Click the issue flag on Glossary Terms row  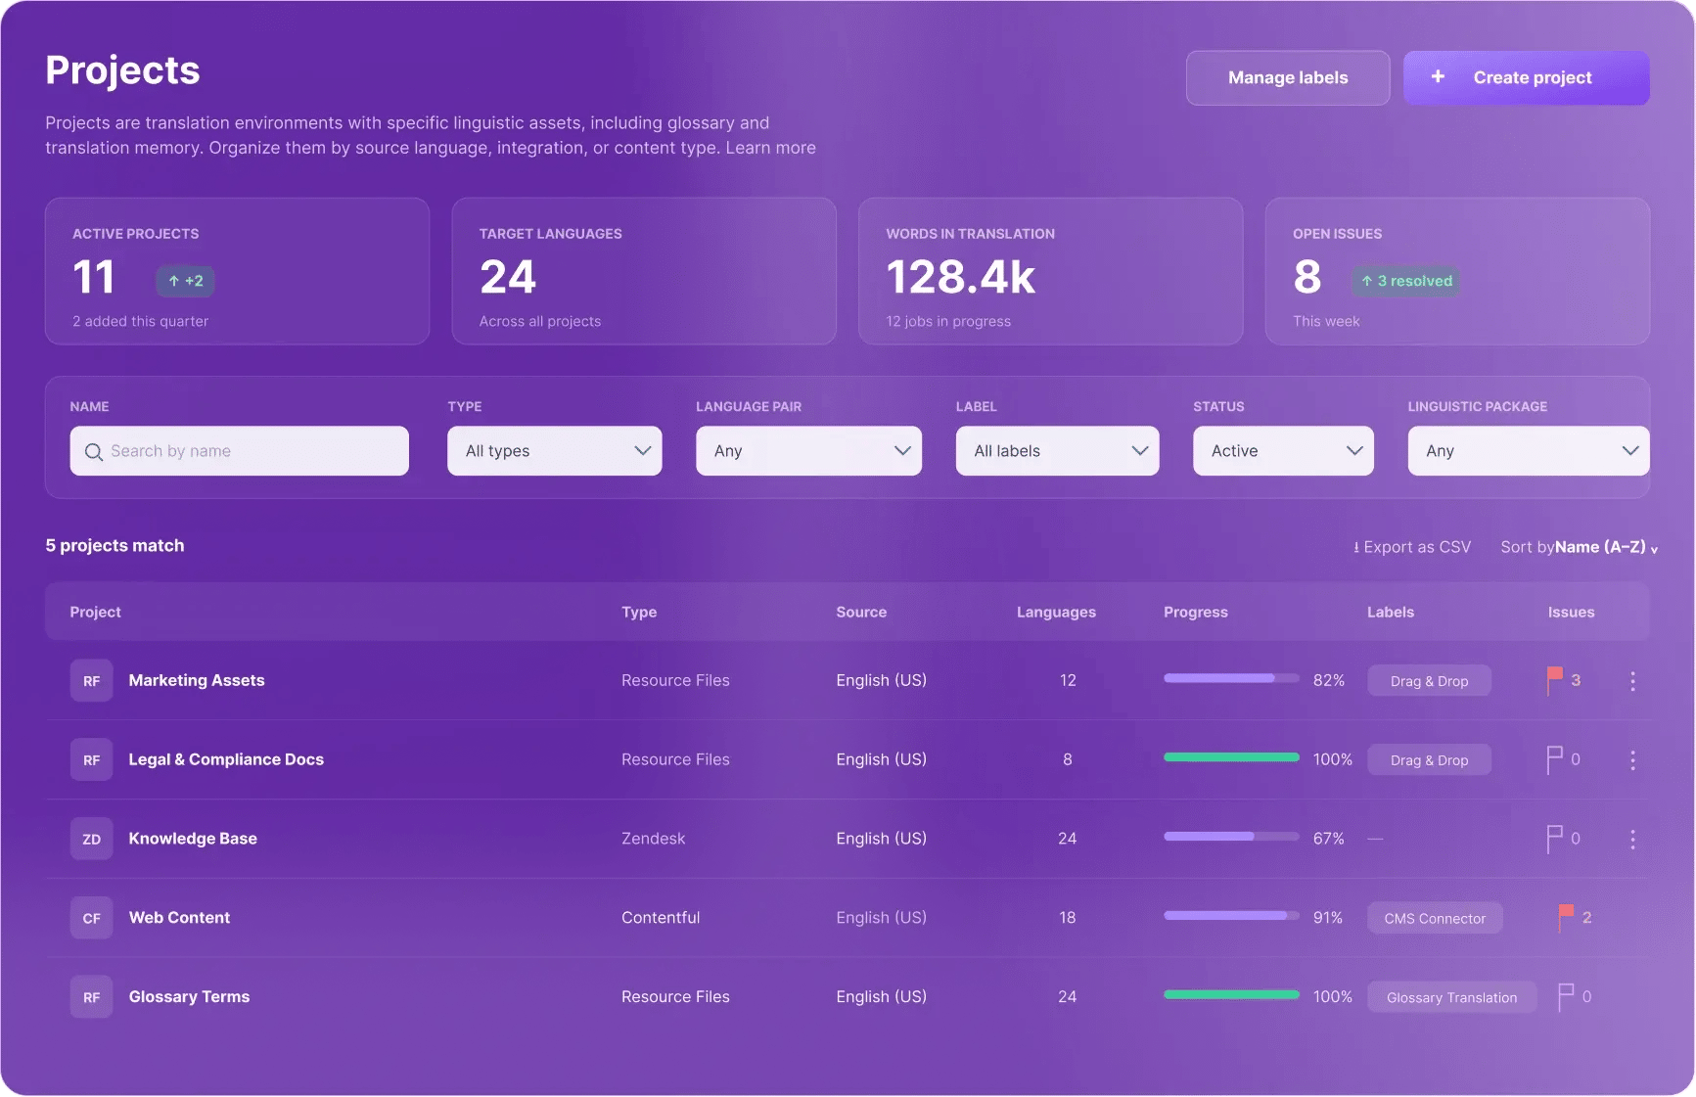[1566, 997]
